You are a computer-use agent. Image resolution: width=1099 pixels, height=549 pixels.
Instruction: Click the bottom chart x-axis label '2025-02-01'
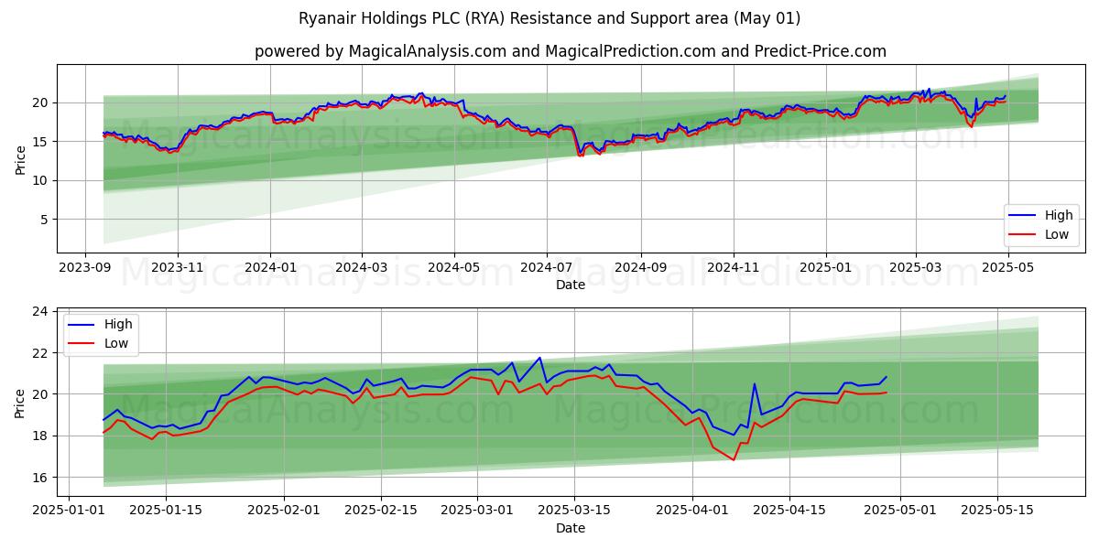point(284,511)
